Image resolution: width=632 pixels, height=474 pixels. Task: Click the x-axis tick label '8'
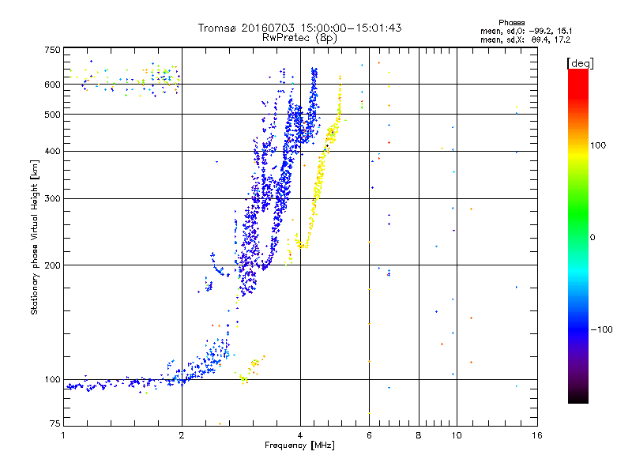click(x=419, y=435)
